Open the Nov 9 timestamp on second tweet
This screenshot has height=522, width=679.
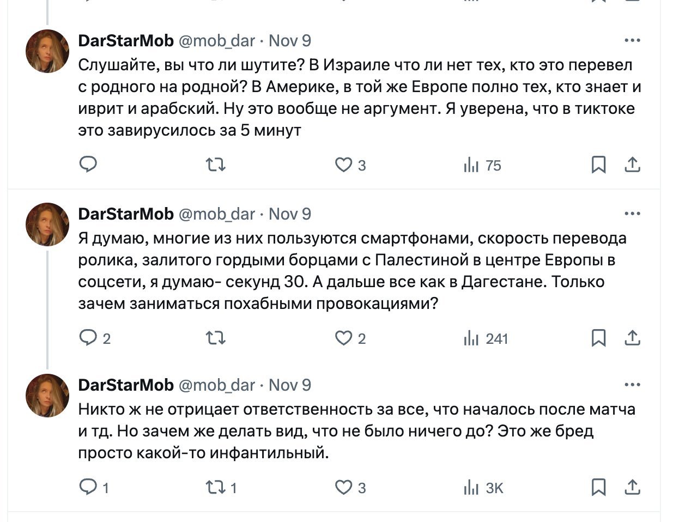click(x=290, y=214)
